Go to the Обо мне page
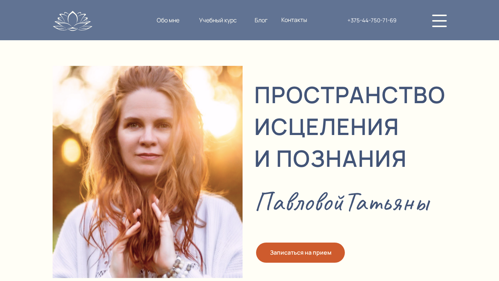 pos(168,20)
